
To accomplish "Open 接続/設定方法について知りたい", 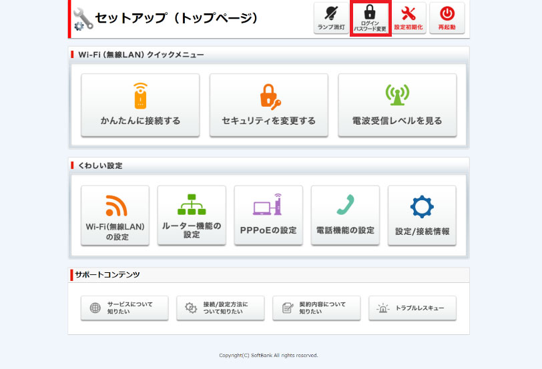I will 220,308.
